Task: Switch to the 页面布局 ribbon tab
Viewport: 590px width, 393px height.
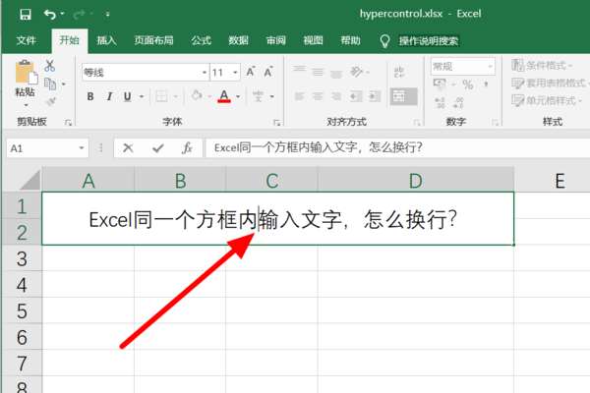Action: (x=154, y=40)
